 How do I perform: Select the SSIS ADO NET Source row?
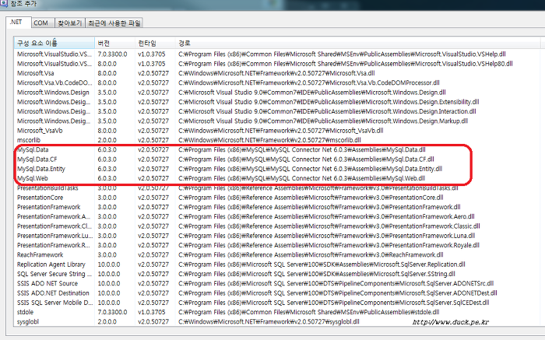pyautogui.click(x=278, y=283)
